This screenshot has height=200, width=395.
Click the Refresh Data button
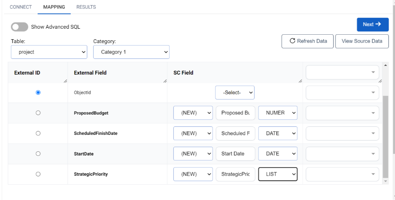tap(307, 41)
